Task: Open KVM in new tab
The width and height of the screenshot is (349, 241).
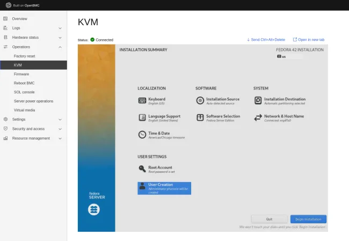Action: click(309, 40)
